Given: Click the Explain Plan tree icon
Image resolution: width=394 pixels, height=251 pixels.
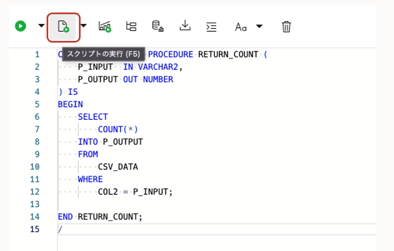Looking at the screenshot, I should click(x=131, y=26).
